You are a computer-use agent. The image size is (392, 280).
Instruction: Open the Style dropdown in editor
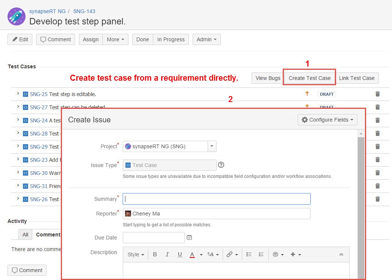click(136, 254)
